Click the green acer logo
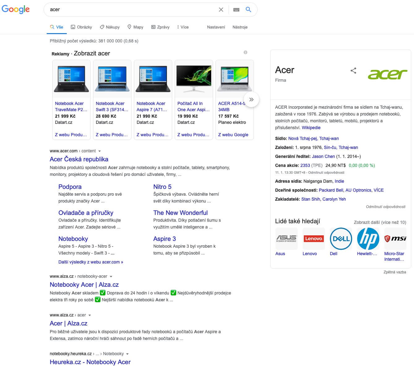Screen dimensions: 414x366 pos(387,74)
